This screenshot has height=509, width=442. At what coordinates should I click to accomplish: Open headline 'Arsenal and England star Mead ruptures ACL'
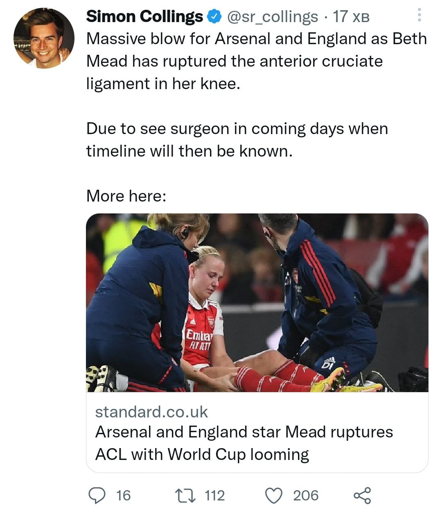coord(244,432)
